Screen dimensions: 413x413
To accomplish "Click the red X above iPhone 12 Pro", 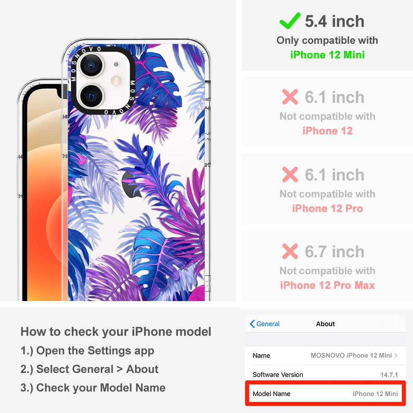I will pos(290,174).
